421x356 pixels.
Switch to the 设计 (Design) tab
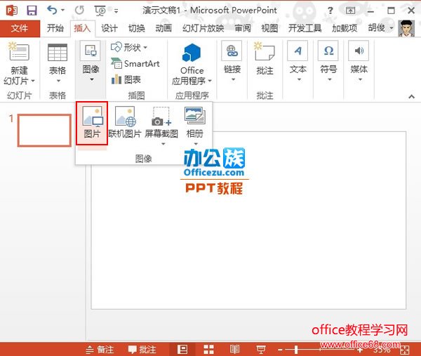tap(109, 28)
